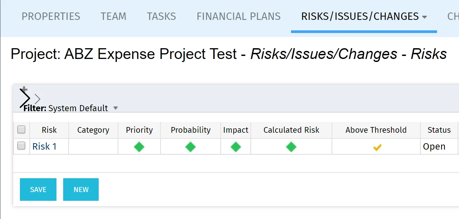Viewport: 459px width, 219px height.
Task: Open the Team tab
Action: pyautogui.click(x=114, y=17)
